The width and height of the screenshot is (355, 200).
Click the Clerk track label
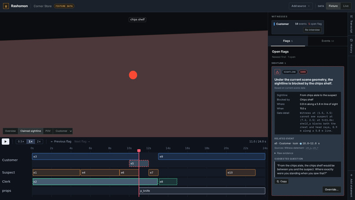(x=6, y=181)
